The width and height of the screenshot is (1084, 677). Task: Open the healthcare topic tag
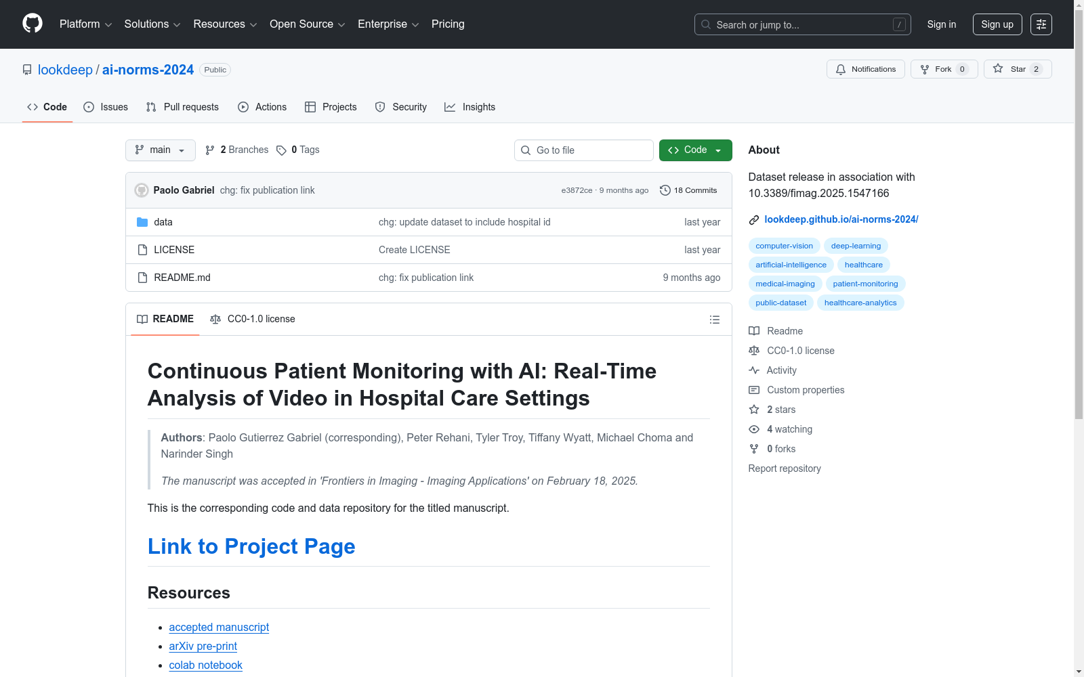click(864, 265)
